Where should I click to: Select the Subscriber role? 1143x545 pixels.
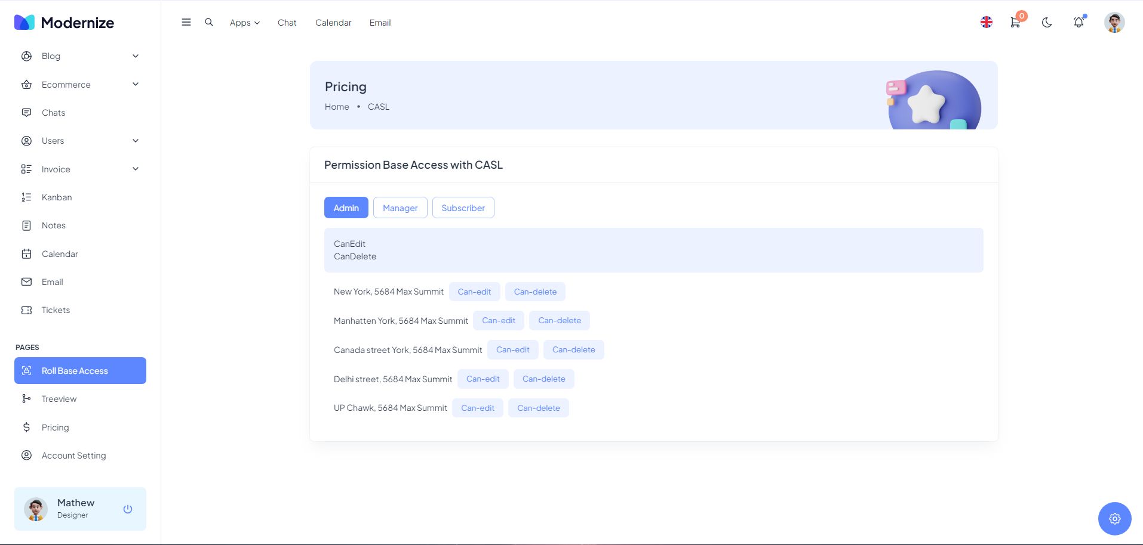(463, 208)
